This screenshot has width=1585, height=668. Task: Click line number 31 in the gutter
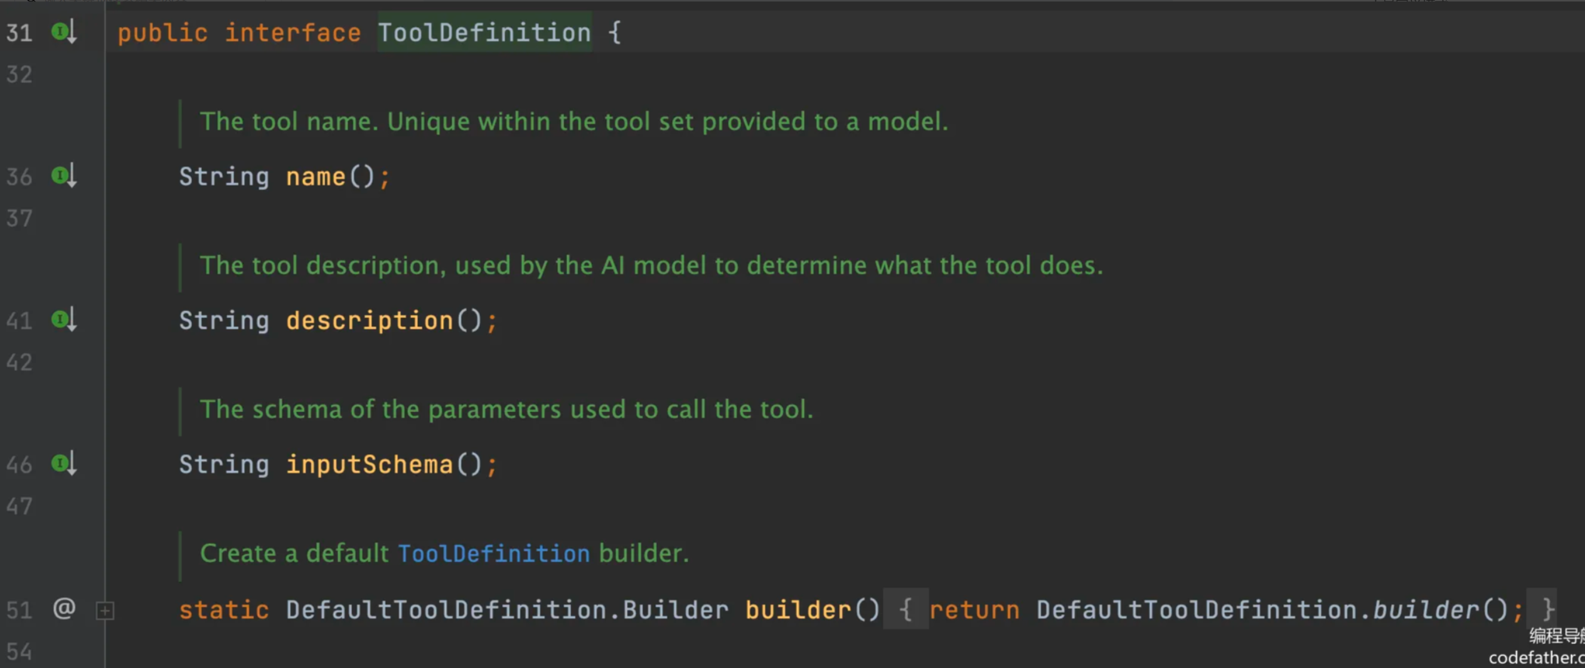19,33
